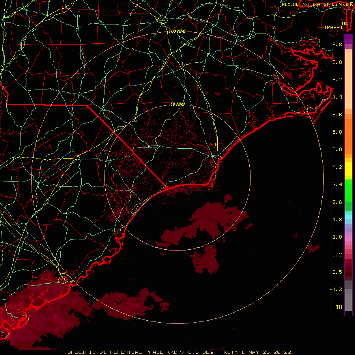Click the 5.8 value on color scale

pyautogui.click(x=337, y=132)
